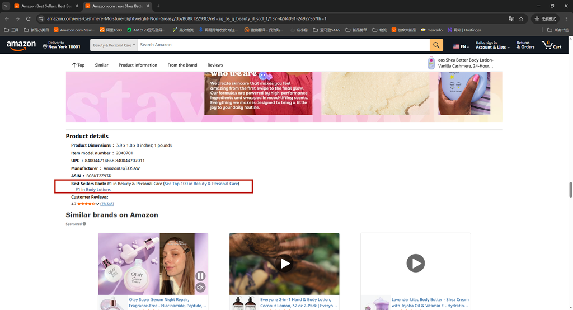Click the browser reload button

(28, 18)
